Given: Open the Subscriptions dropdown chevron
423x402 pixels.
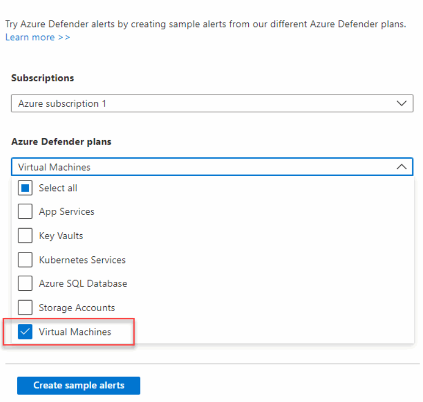Looking at the screenshot, I should (401, 104).
